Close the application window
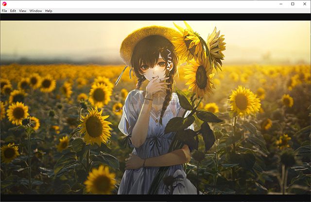The width and height of the screenshot is (311, 202). pyautogui.click(x=305, y=4)
